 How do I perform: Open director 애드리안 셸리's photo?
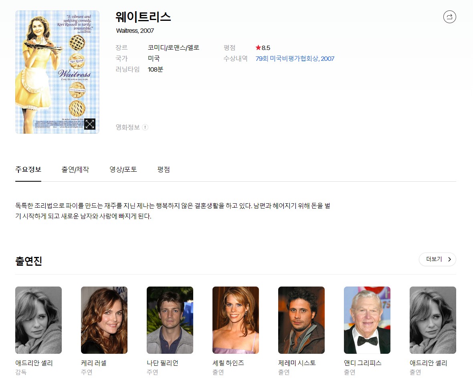(x=38, y=320)
